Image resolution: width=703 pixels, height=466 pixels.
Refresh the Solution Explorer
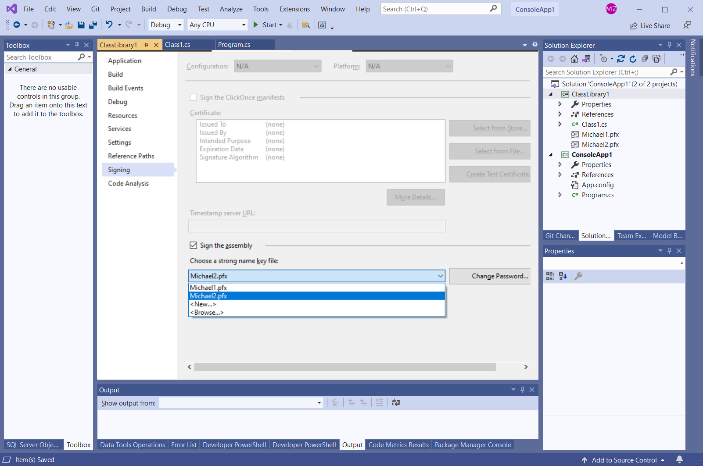pos(633,59)
